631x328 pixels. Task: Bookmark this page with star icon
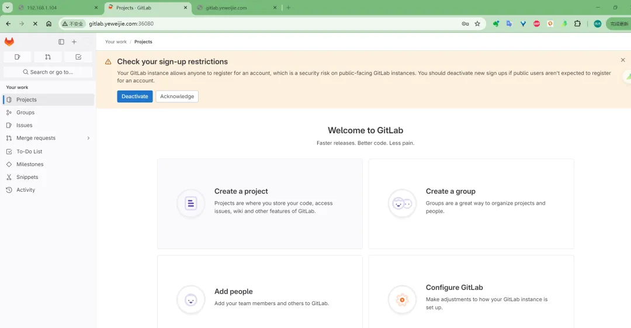[x=477, y=24]
